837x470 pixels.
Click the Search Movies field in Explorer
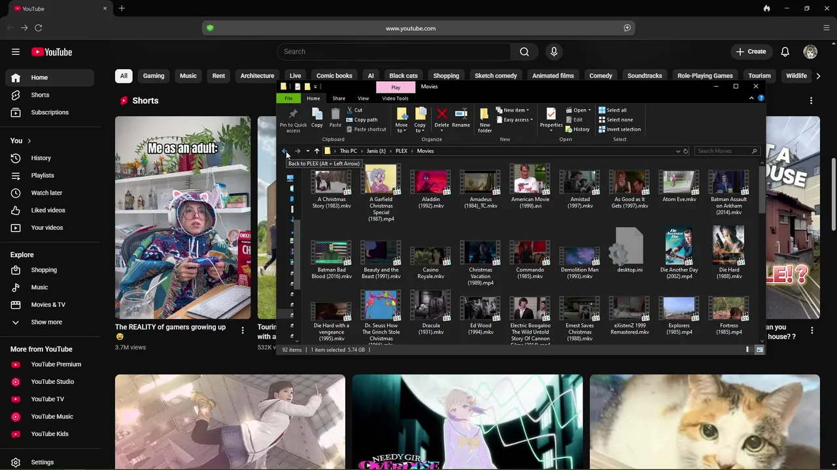coord(726,151)
